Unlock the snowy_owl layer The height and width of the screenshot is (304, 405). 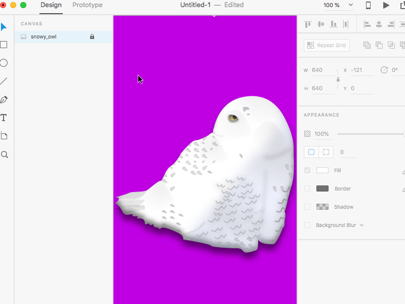pyautogui.click(x=92, y=36)
